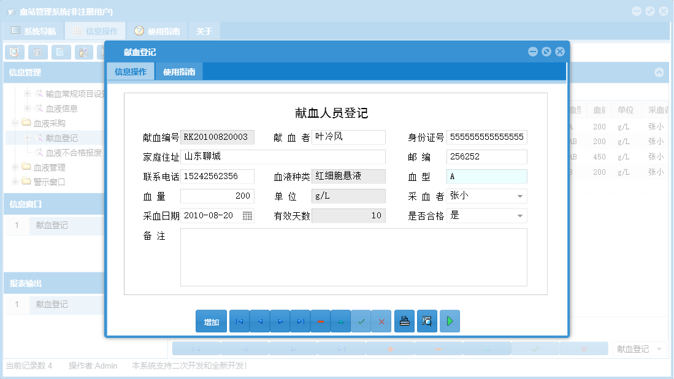Print the donation registration form
Screen dimensions: 674x379
[404, 321]
